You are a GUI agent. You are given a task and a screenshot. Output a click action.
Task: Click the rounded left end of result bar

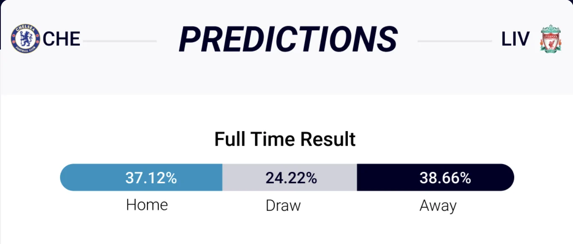pyautogui.click(x=68, y=178)
